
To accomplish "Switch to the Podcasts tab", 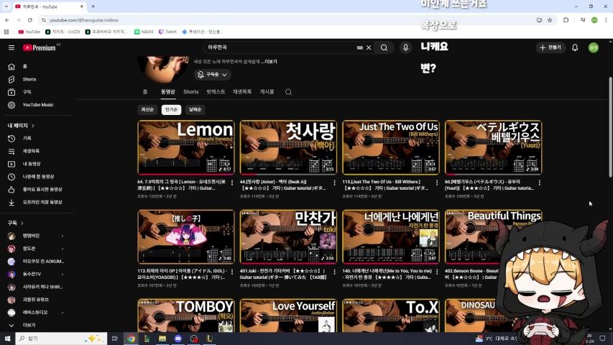I will tap(216, 92).
